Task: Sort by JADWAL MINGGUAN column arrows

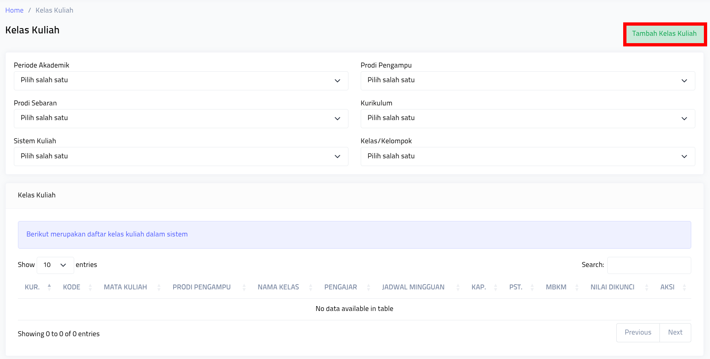Action: point(458,287)
